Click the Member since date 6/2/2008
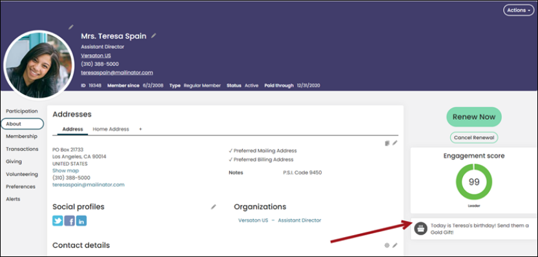The width and height of the screenshot is (538, 257). pos(153,86)
